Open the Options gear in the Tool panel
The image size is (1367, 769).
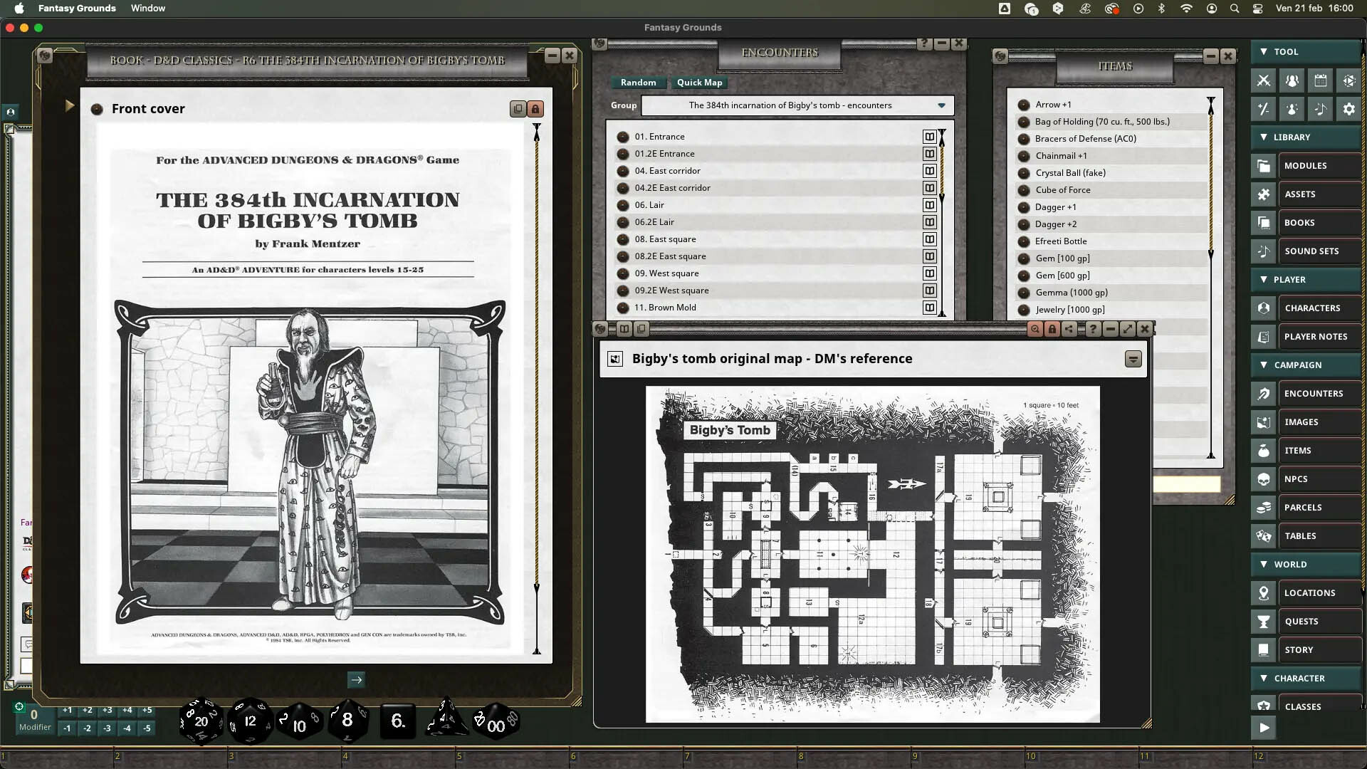pyautogui.click(x=1348, y=109)
